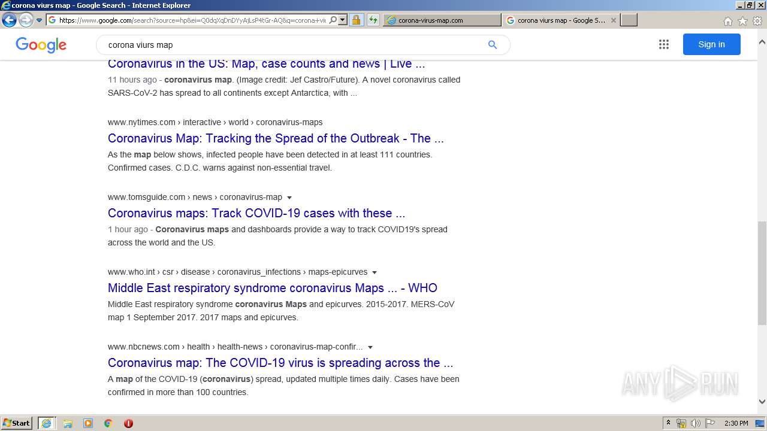Click the vertical scrollbar thumb

click(762, 273)
